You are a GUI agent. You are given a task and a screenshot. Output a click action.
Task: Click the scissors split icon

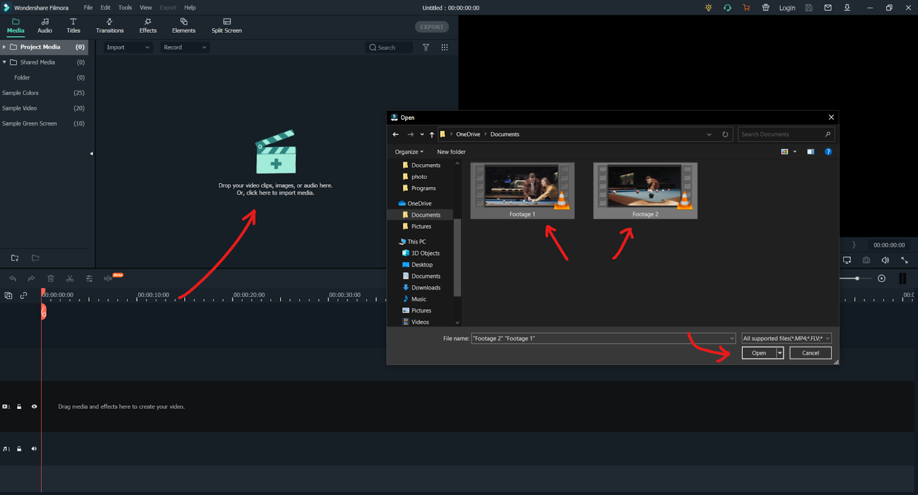70,279
